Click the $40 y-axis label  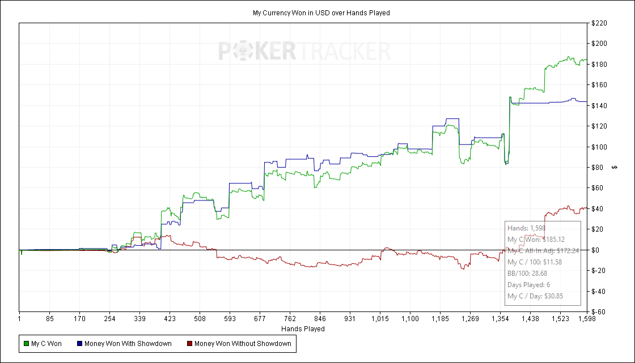598,209
